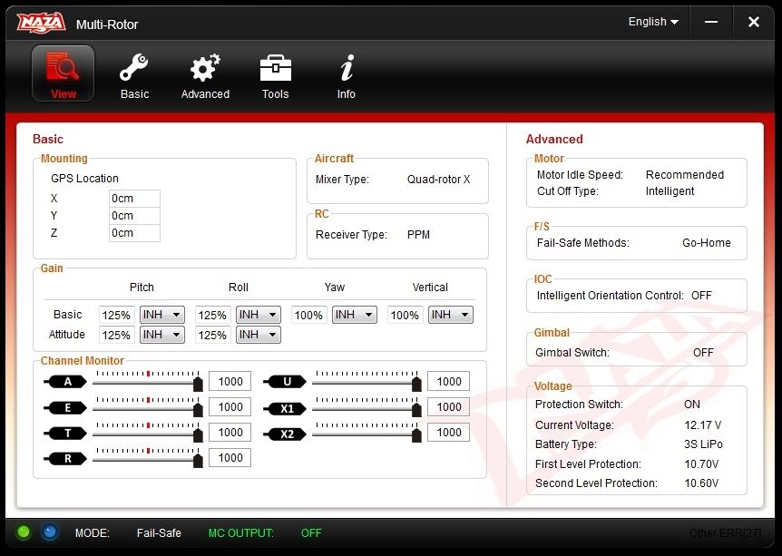
Task: Click the Attitude Pitch gain value field
Action: tap(117, 335)
